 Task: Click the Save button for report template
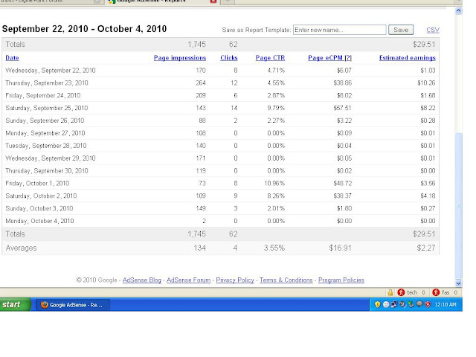click(401, 30)
